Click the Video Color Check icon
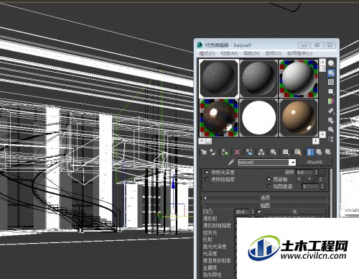This screenshot has height=279, width=359. click(331, 101)
